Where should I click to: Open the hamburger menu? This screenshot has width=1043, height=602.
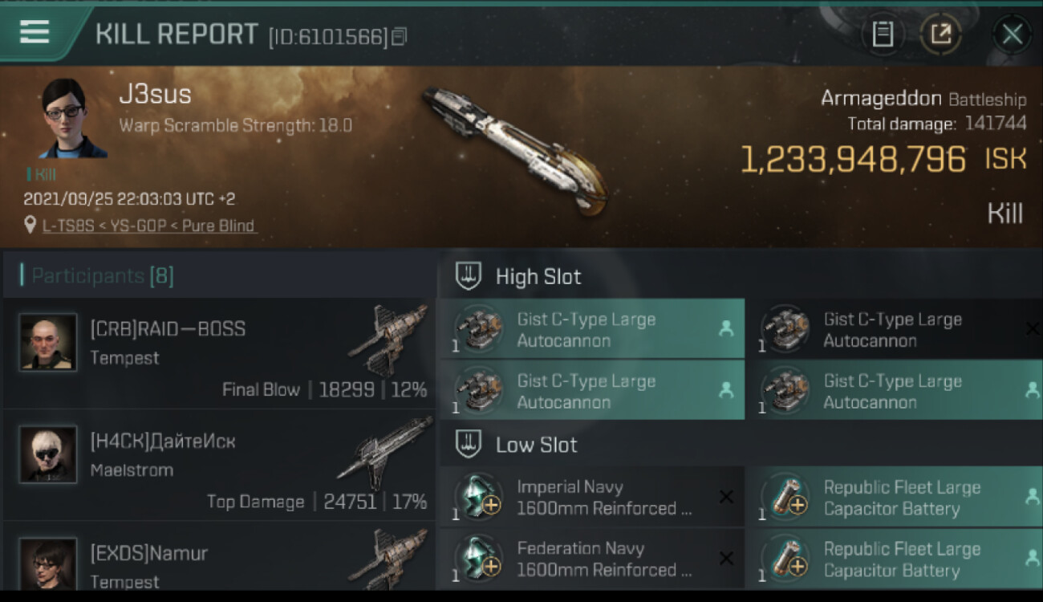click(x=34, y=32)
